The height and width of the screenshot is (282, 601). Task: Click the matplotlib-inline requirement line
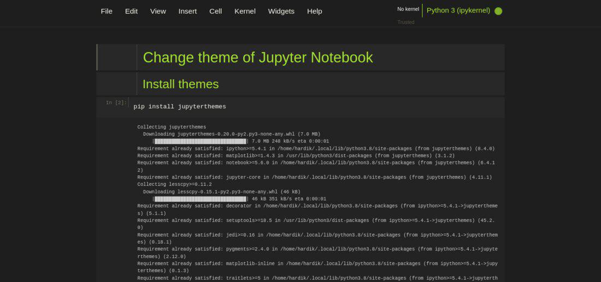pyautogui.click(x=317, y=267)
